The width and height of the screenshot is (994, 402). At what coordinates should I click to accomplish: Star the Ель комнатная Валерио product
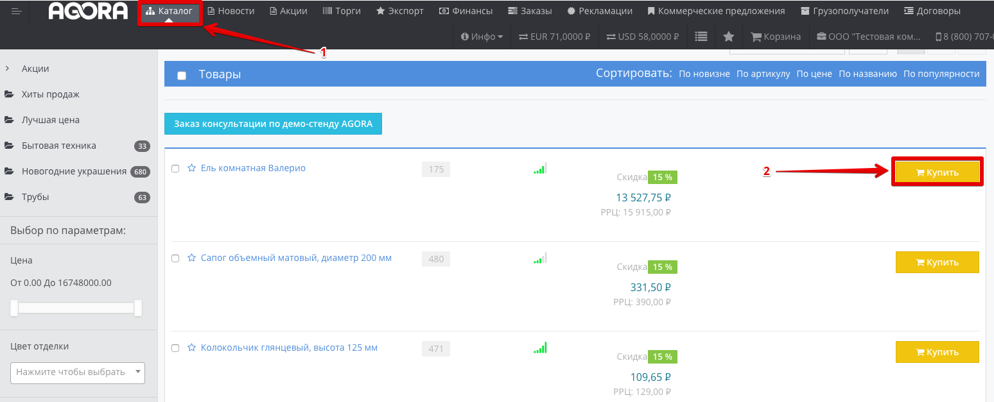pyautogui.click(x=191, y=168)
